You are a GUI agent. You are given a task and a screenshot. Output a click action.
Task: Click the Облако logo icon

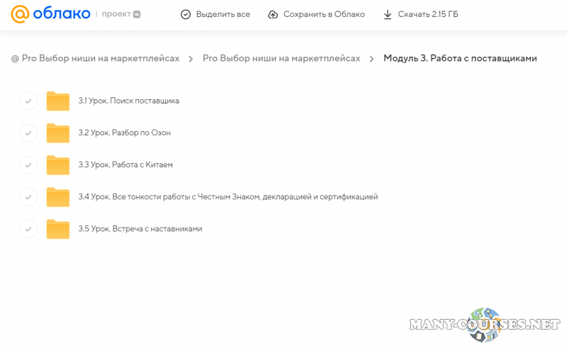[x=19, y=14]
